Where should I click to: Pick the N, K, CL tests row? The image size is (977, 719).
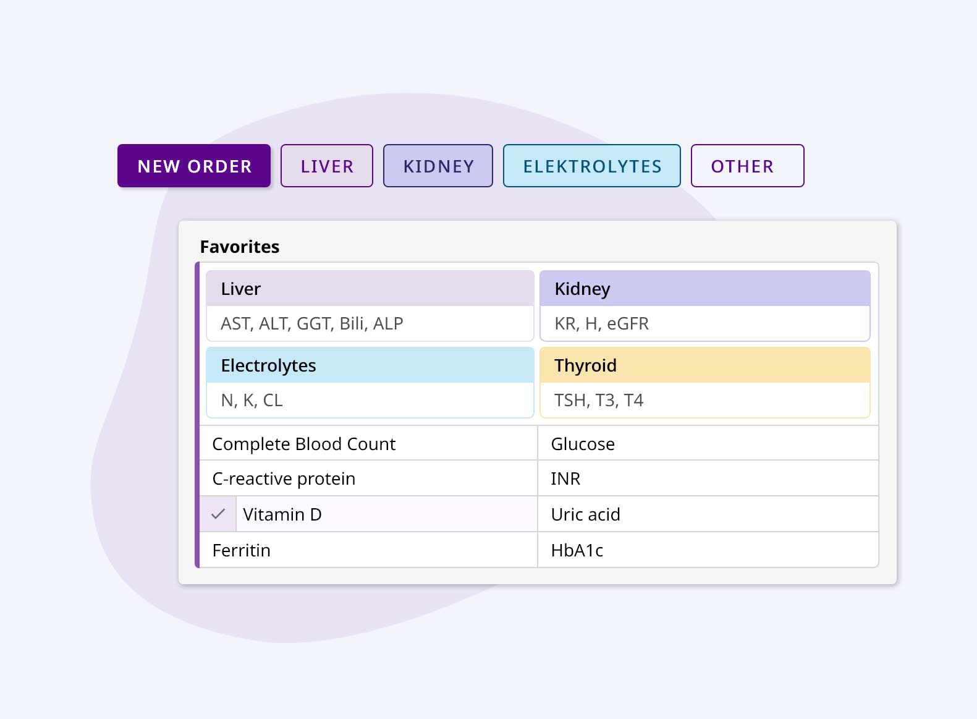[370, 400]
